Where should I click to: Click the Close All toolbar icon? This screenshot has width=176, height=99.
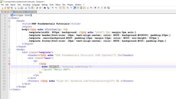pos(18,8)
